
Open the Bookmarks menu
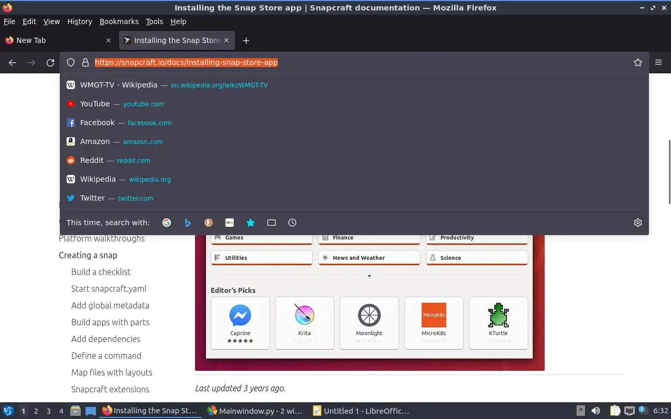[x=119, y=21]
